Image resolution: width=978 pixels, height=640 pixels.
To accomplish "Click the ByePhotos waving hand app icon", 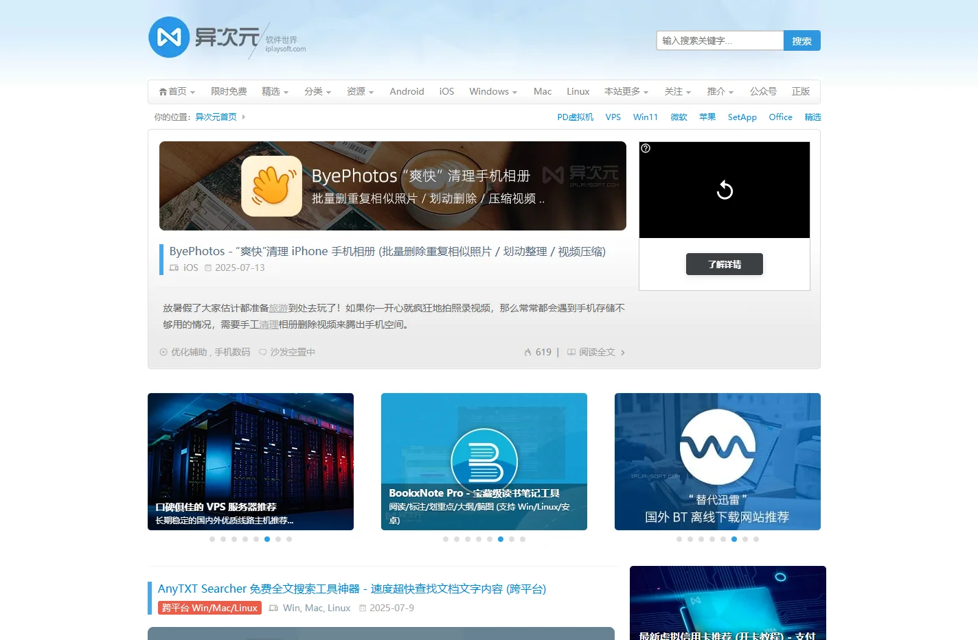I will pyautogui.click(x=272, y=186).
